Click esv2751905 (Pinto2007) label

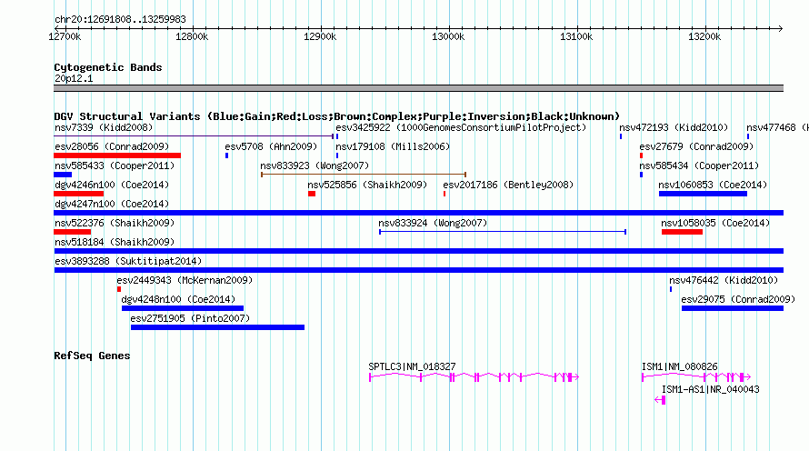(x=190, y=319)
